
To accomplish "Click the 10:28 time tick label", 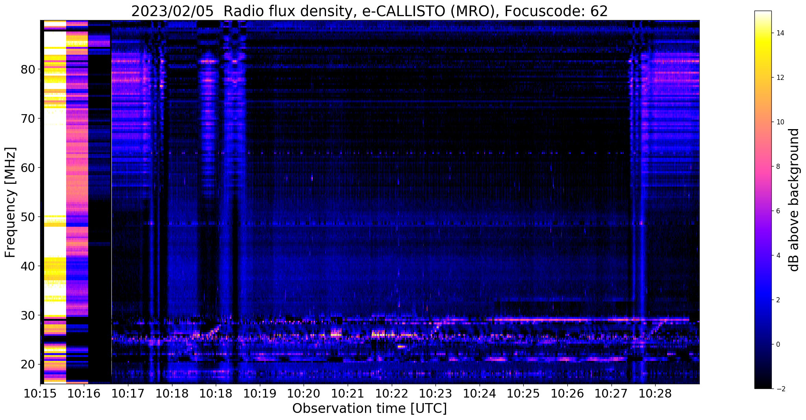I will click(655, 394).
